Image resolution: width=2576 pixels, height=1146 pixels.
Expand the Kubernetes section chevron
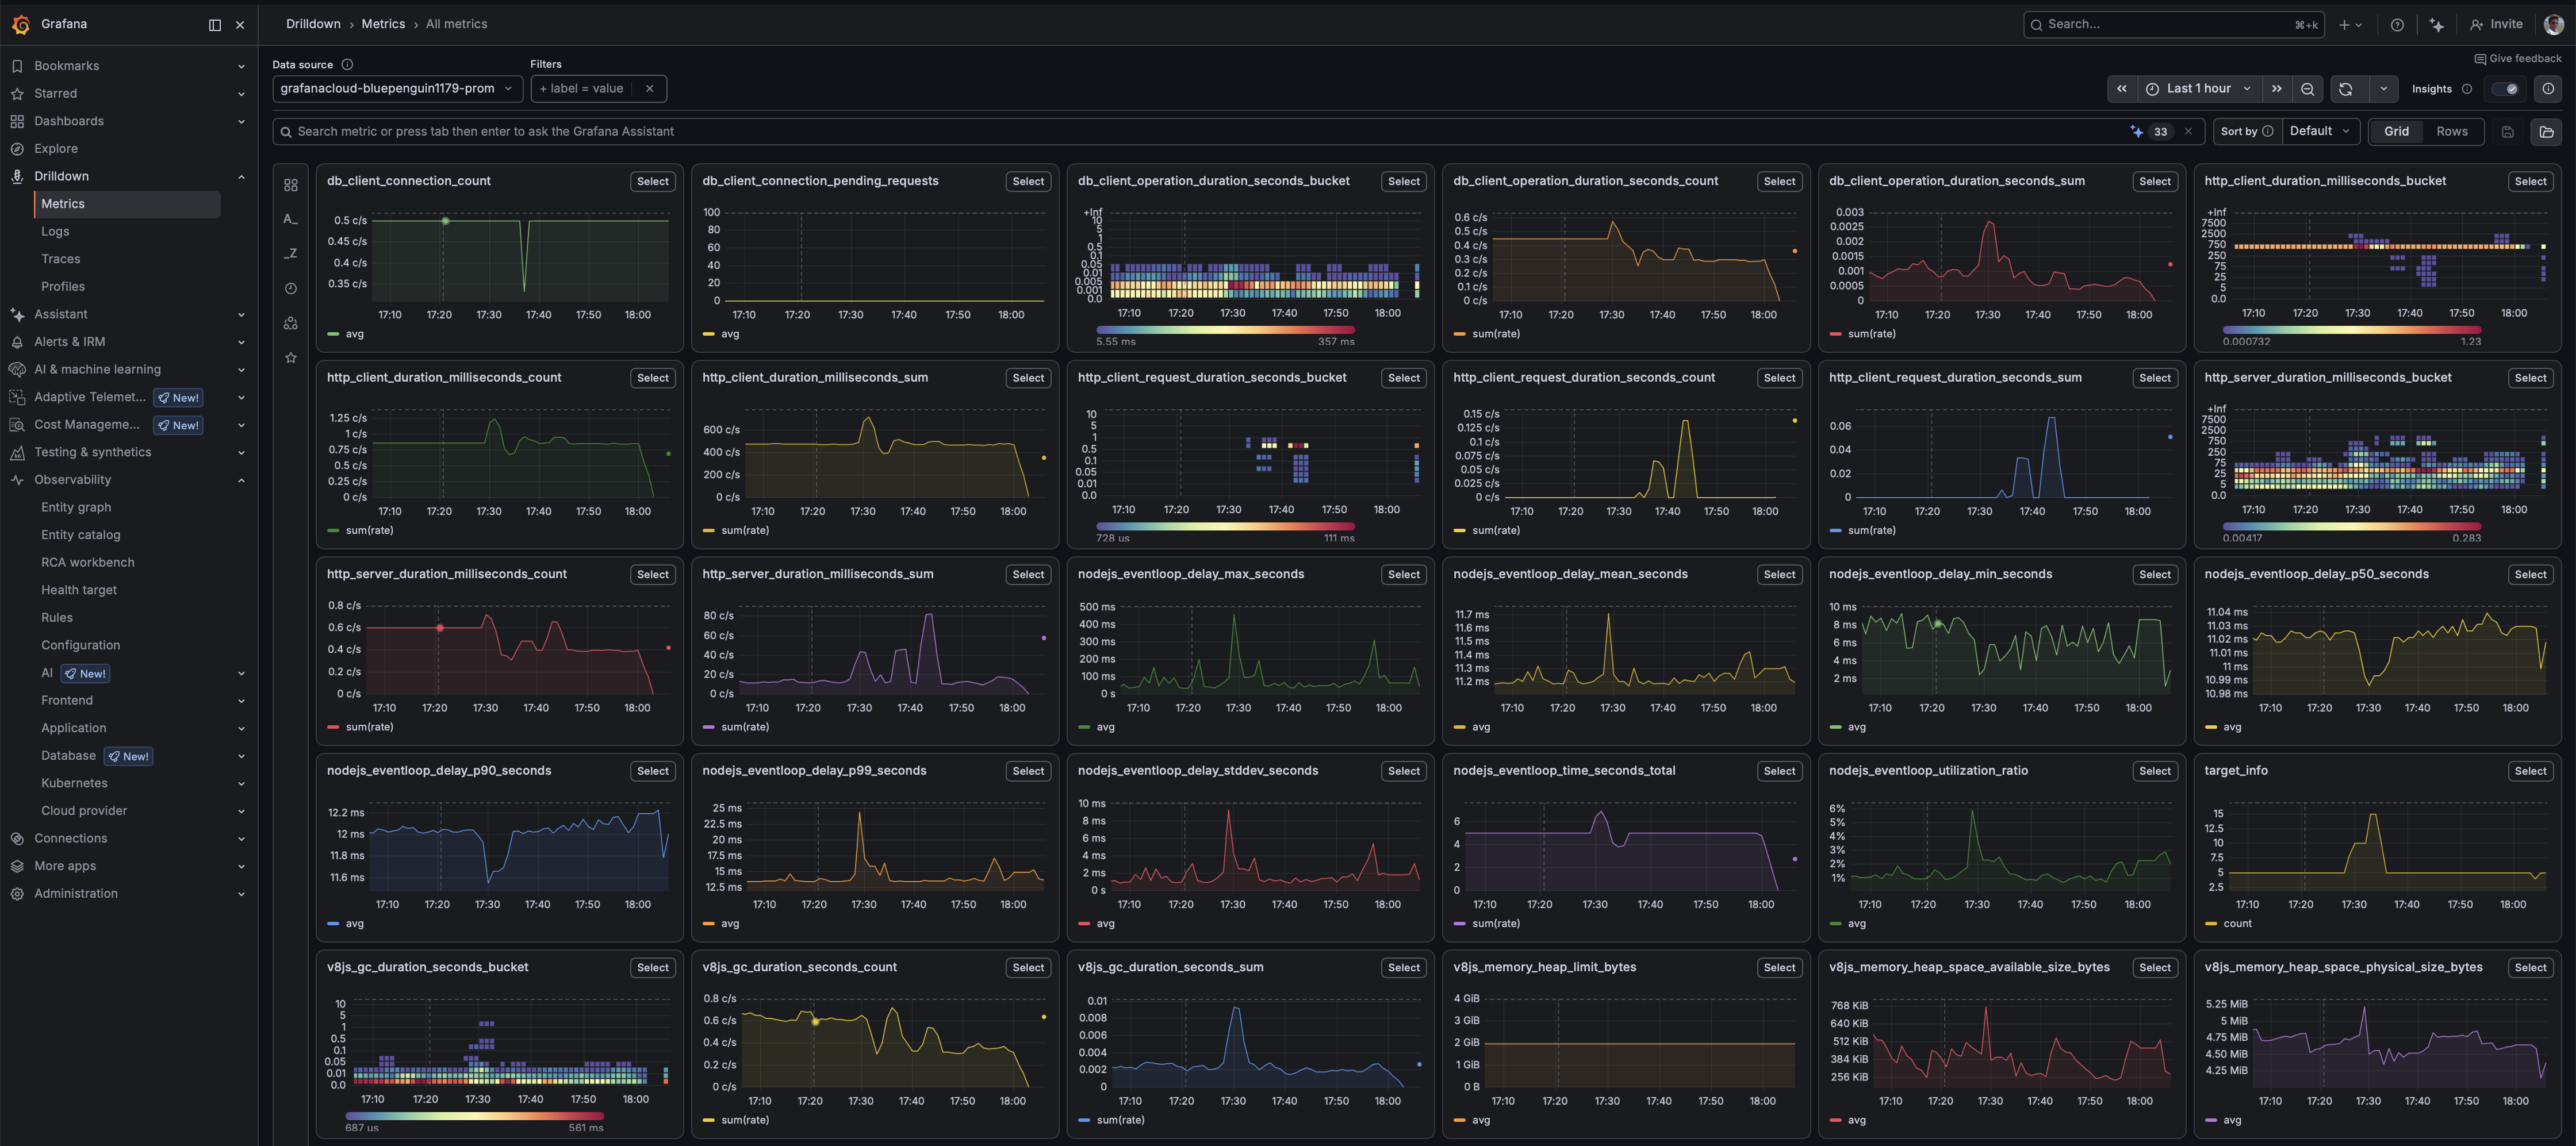pyautogui.click(x=241, y=784)
